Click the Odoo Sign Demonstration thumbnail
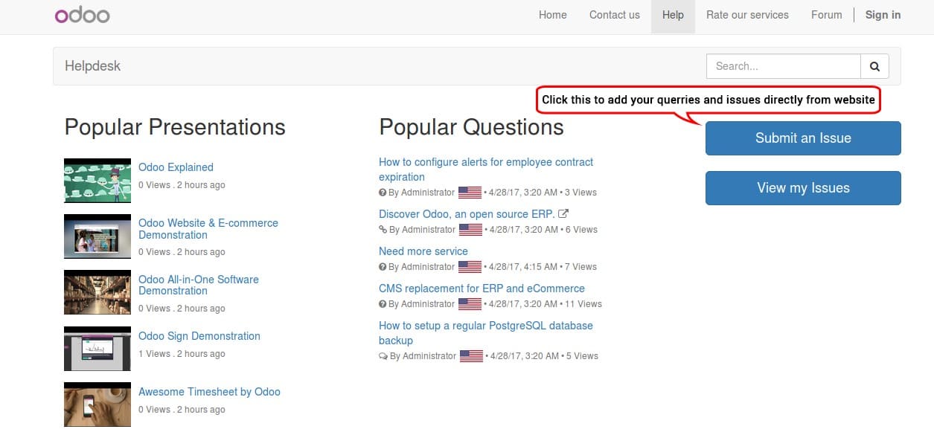Screen dimensions: 934x432 click(97, 349)
